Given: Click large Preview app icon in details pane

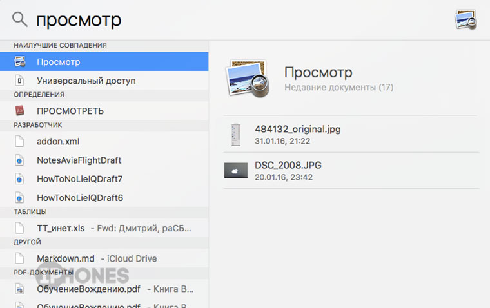Looking at the screenshot, I should [247, 79].
